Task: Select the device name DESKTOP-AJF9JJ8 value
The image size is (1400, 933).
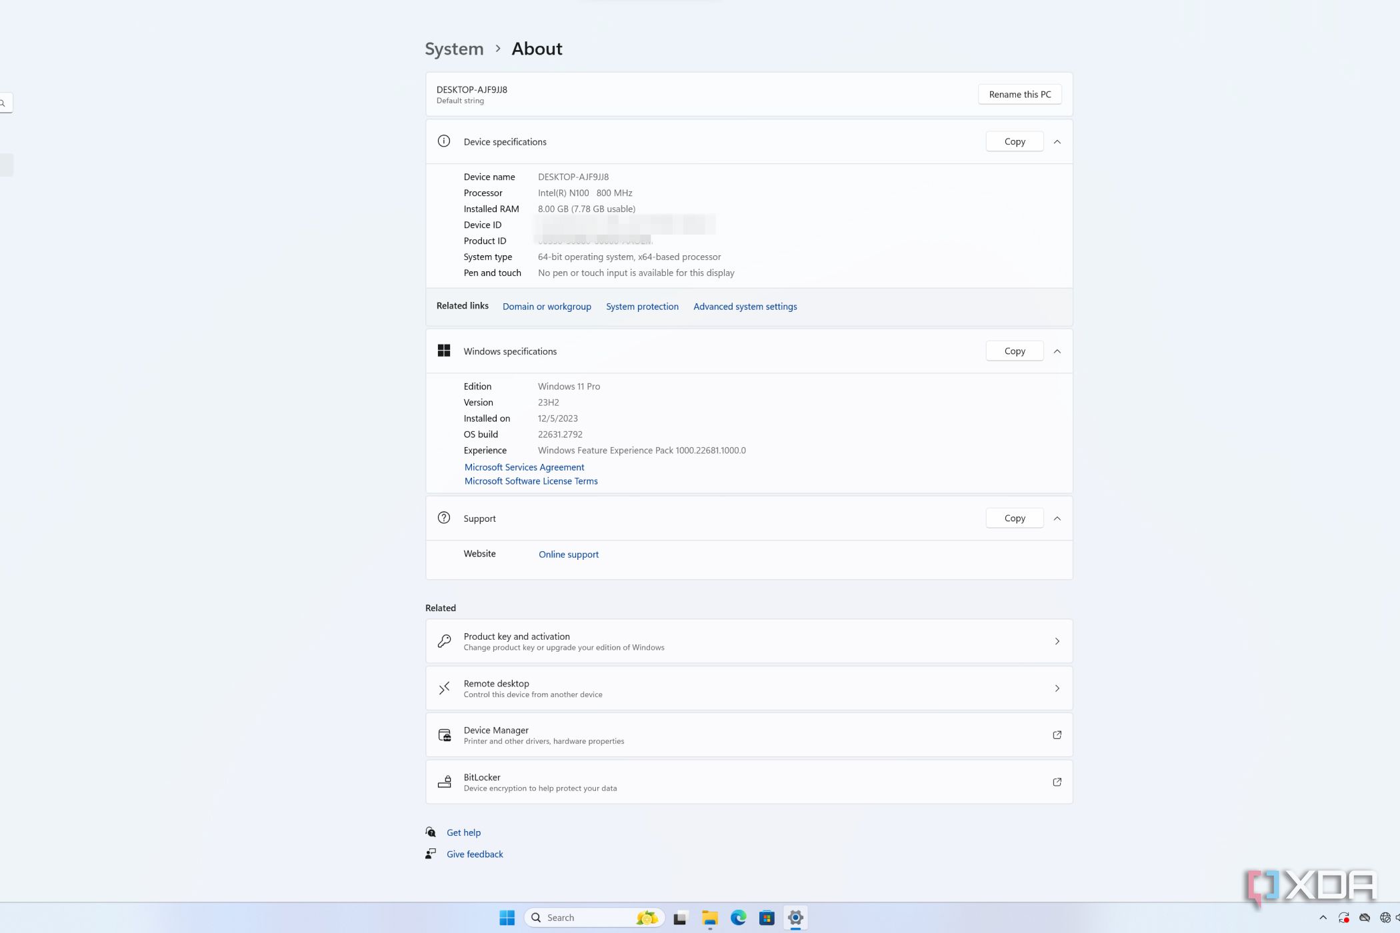Action: pos(573,177)
